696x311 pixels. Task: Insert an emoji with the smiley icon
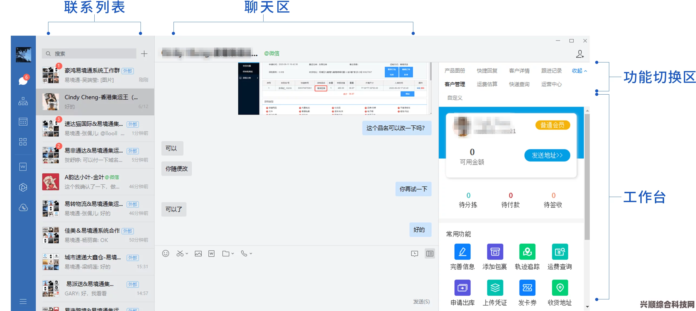coord(165,253)
